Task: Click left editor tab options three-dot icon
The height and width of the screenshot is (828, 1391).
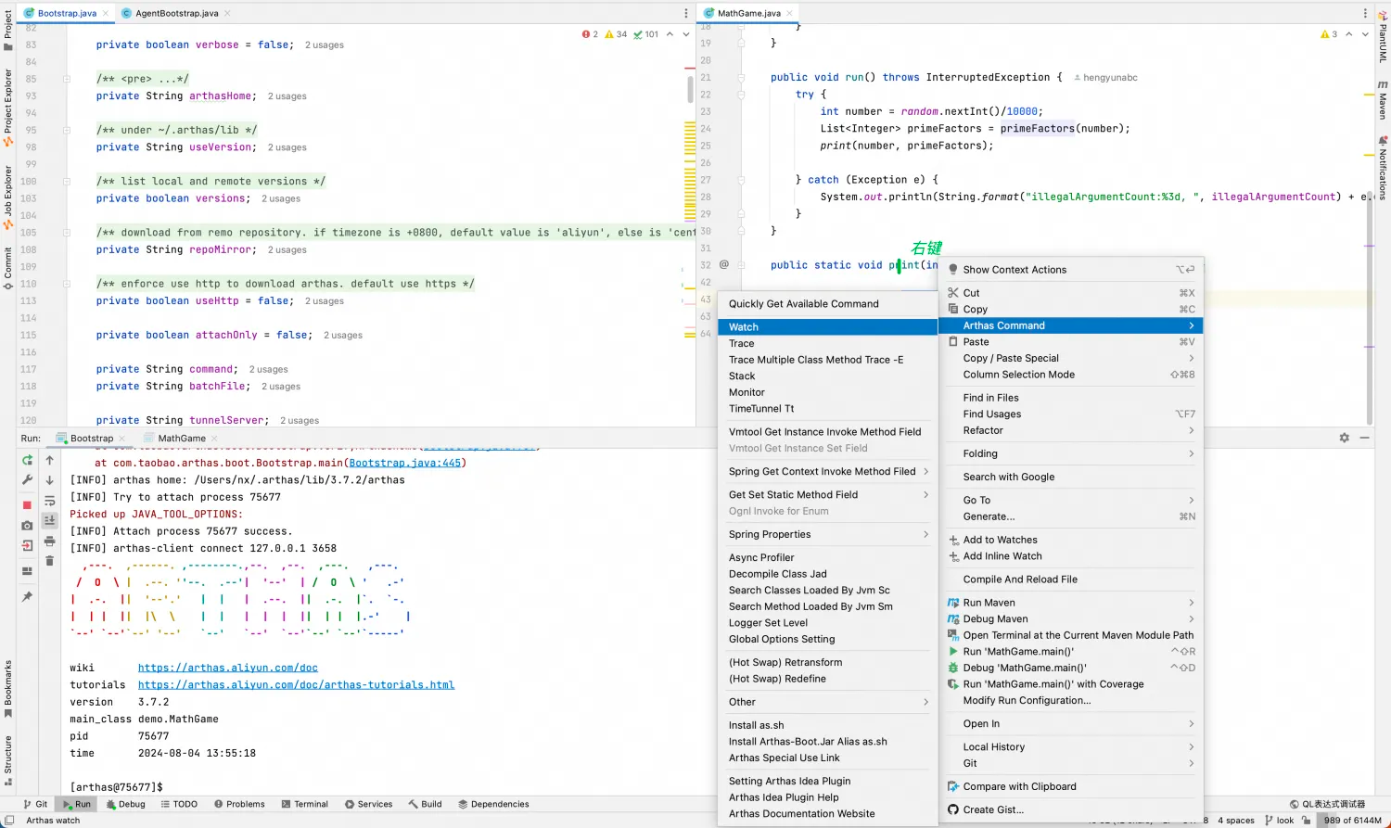Action: [x=686, y=13]
